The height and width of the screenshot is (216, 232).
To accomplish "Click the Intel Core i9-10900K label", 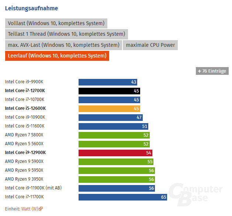I will pyautogui.click(x=25, y=117).
